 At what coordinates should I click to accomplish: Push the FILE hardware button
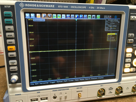click(x=9, y=29)
